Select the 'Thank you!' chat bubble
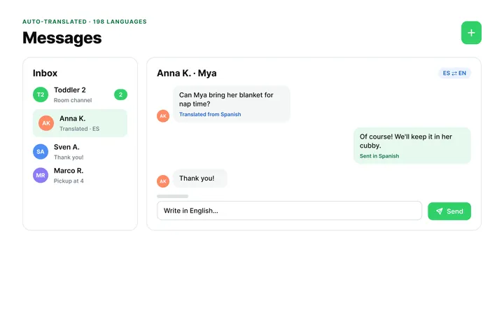The height and width of the screenshot is (315, 504). (x=200, y=178)
